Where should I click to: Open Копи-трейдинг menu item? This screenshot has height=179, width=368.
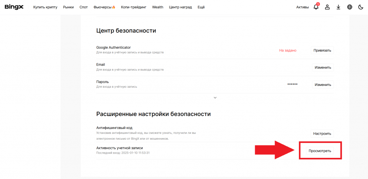pos(134,7)
